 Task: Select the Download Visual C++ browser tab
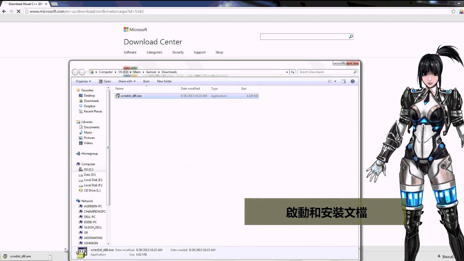(x=25, y=4)
